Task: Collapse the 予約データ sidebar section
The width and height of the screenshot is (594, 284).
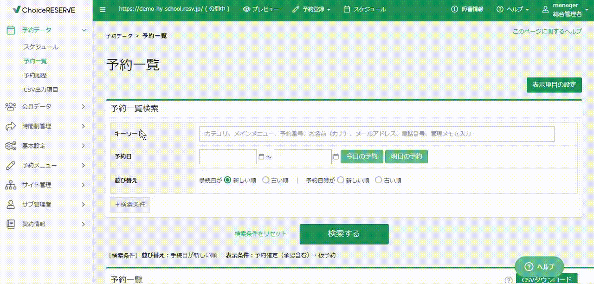Action: point(84,30)
